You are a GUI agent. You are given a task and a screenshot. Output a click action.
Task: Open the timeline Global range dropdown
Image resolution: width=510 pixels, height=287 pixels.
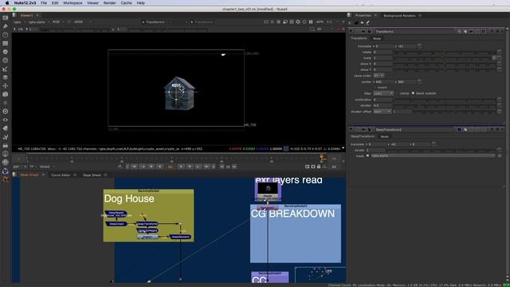click(x=48, y=167)
